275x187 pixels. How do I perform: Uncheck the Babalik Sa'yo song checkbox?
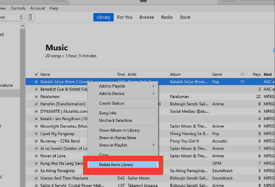(36, 82)
